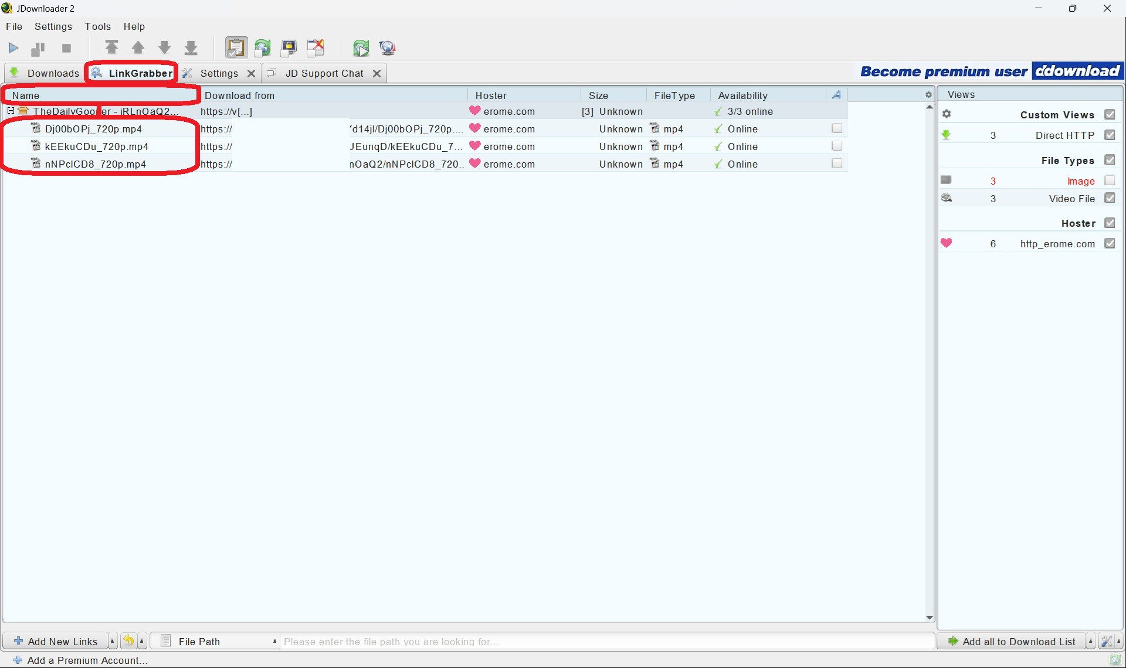Open the Tools menu
The height and width of the screenshot is (668, 1126).
coord(97,26)
